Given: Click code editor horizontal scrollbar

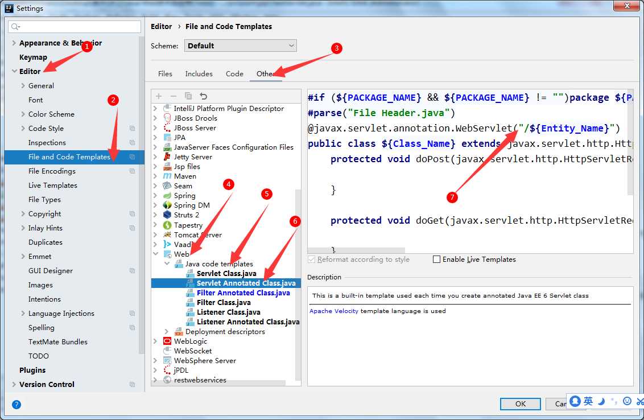Looking at the screenshot, I should click(x=356, y=250).
